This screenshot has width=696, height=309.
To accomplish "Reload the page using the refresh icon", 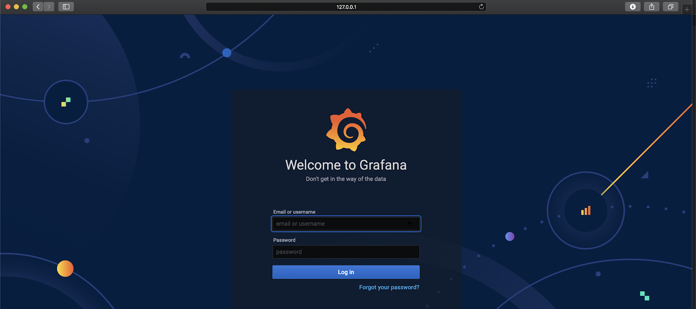I will [x=481, y=7].
